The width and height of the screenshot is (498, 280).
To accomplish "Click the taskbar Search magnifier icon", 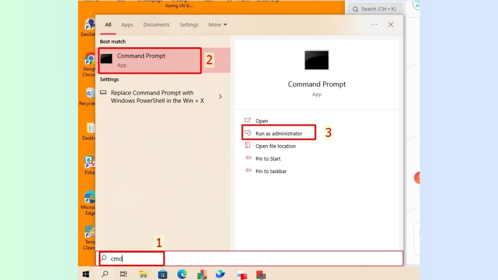I will (x=105, y=274).
